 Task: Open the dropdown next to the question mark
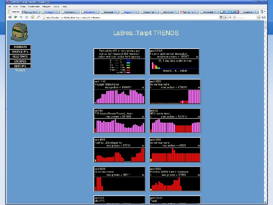point(225,17)
